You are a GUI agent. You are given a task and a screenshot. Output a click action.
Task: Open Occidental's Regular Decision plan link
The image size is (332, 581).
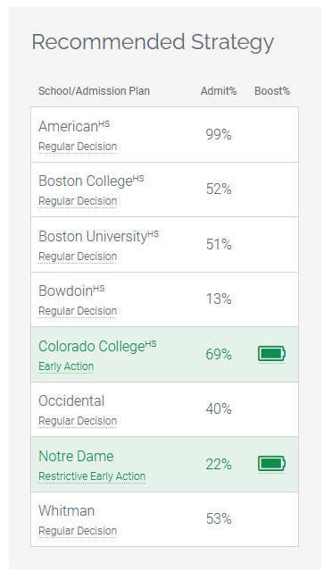pyautogui.click(x=78, y=421)
